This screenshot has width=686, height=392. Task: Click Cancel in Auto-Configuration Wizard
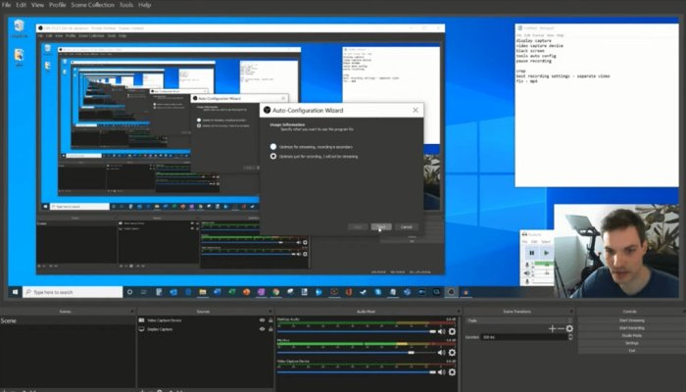pyautogui.click(x=407, y=226)
